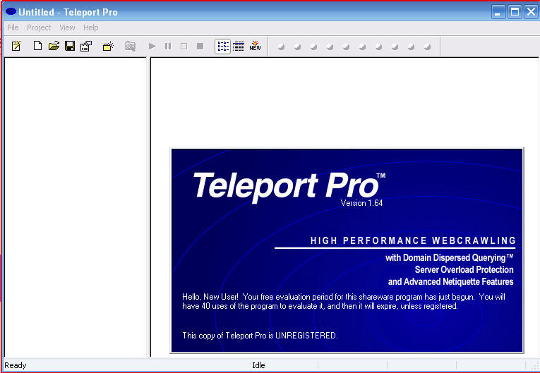Maximize the Teleport Pro window
This screenshot has width=540, height=373.
point(515,12)
